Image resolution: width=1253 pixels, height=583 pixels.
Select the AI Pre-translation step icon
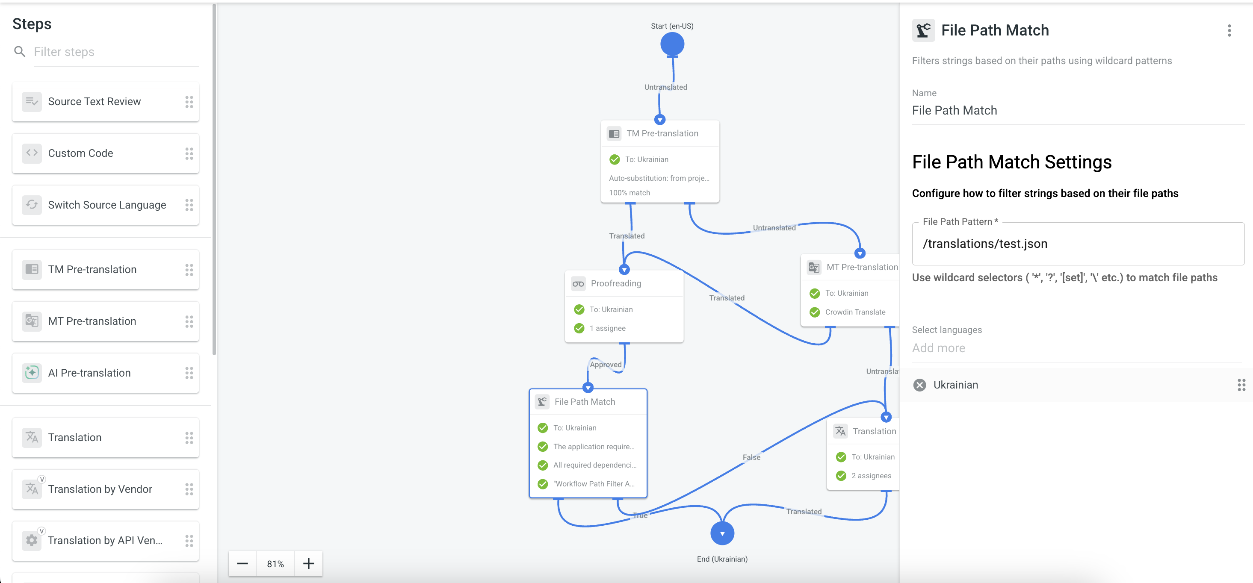[x=32, y=372]
